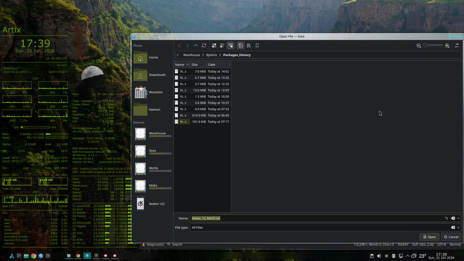Open the bookmarks menu
This screenshot has width=464, height=261.
[257, 46]
